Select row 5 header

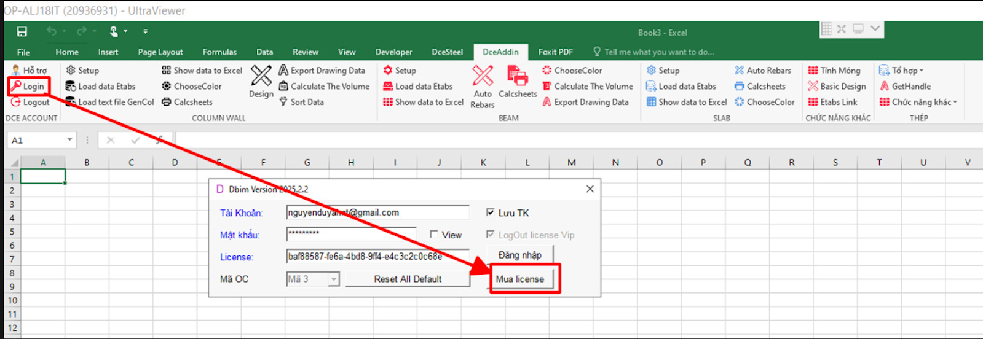(x=12, y=232)
